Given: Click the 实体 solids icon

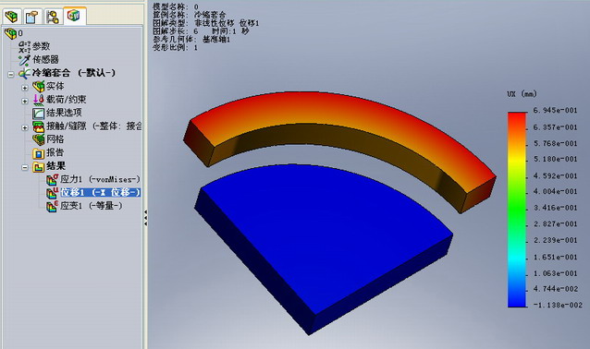Looking at the screenshot, I should (39, 87).
